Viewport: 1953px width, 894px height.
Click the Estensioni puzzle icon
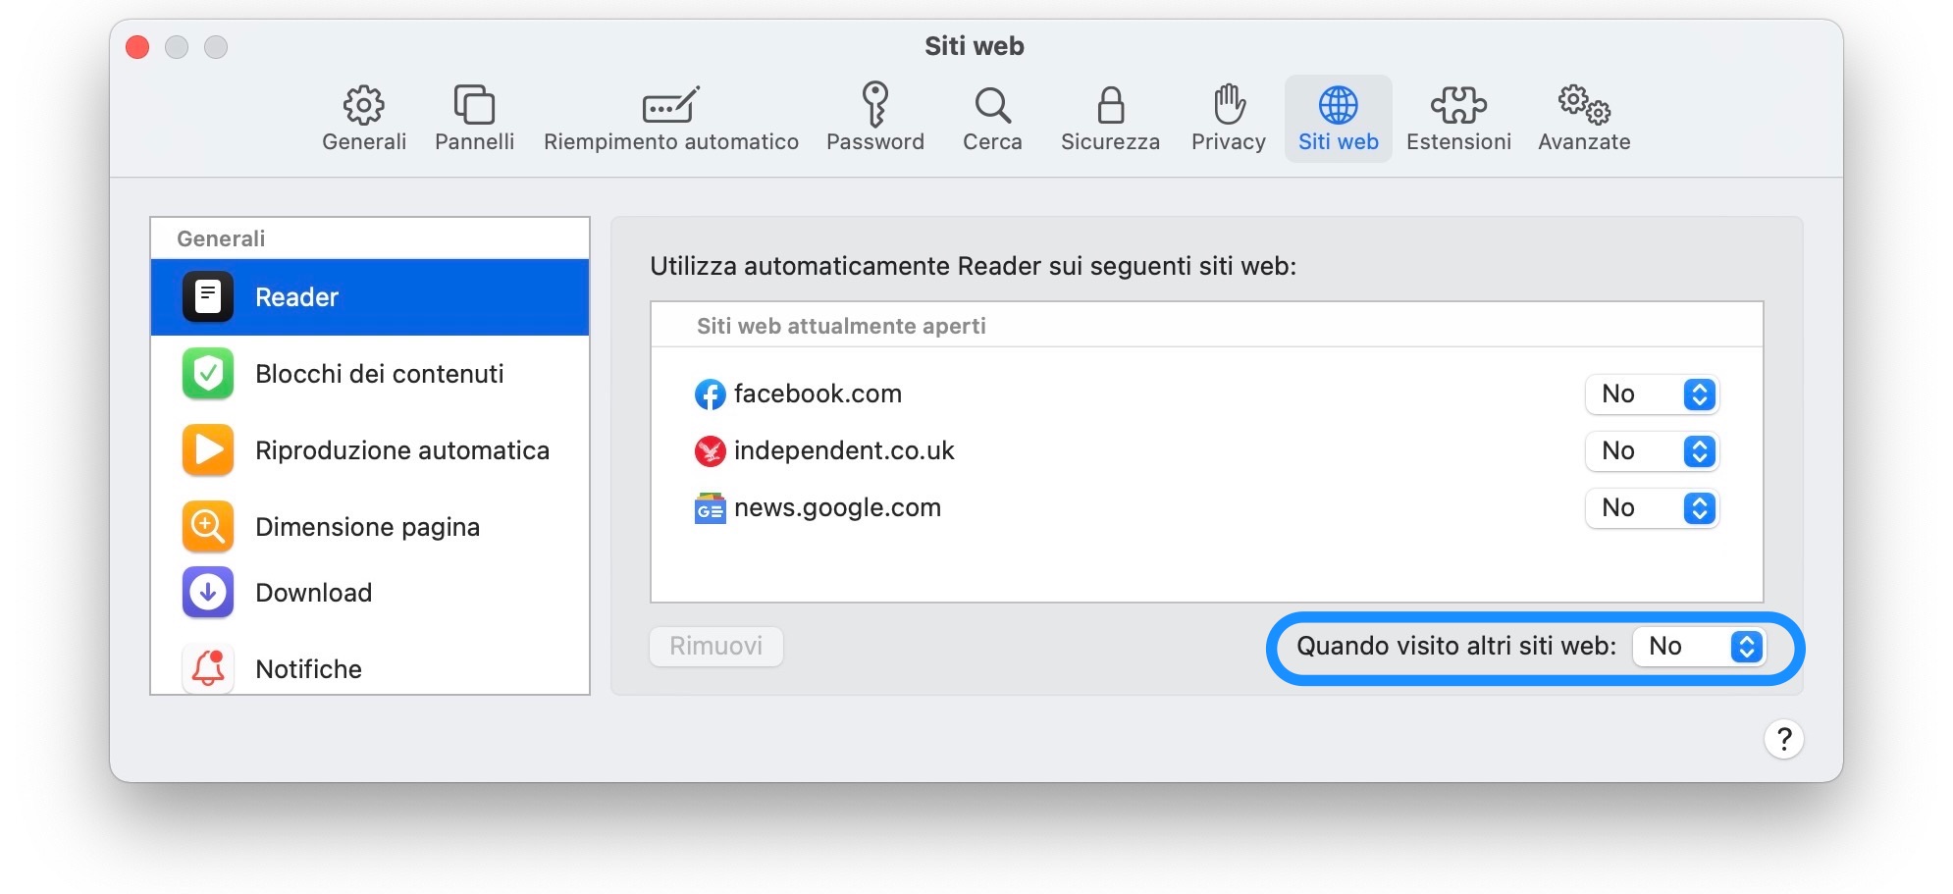click(1458, 116)
